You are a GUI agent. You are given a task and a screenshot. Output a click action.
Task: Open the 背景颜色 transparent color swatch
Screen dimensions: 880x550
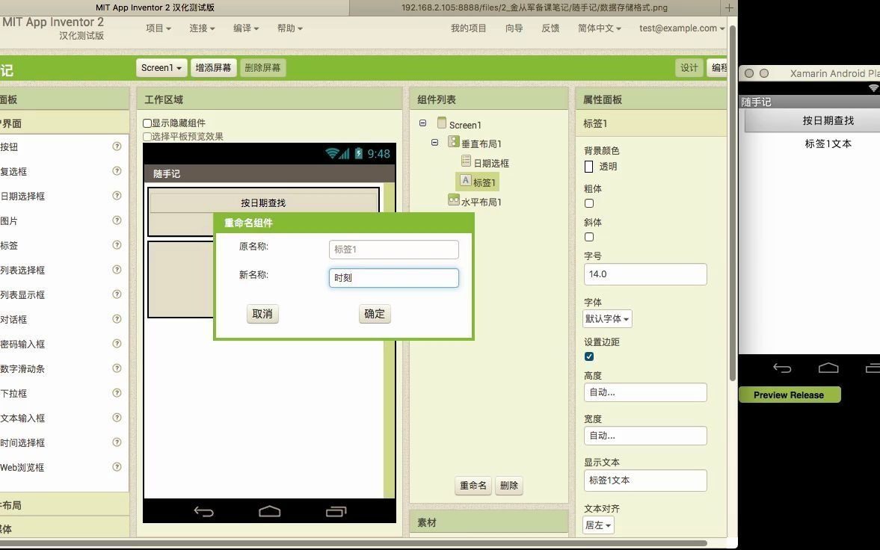point(588,166)
